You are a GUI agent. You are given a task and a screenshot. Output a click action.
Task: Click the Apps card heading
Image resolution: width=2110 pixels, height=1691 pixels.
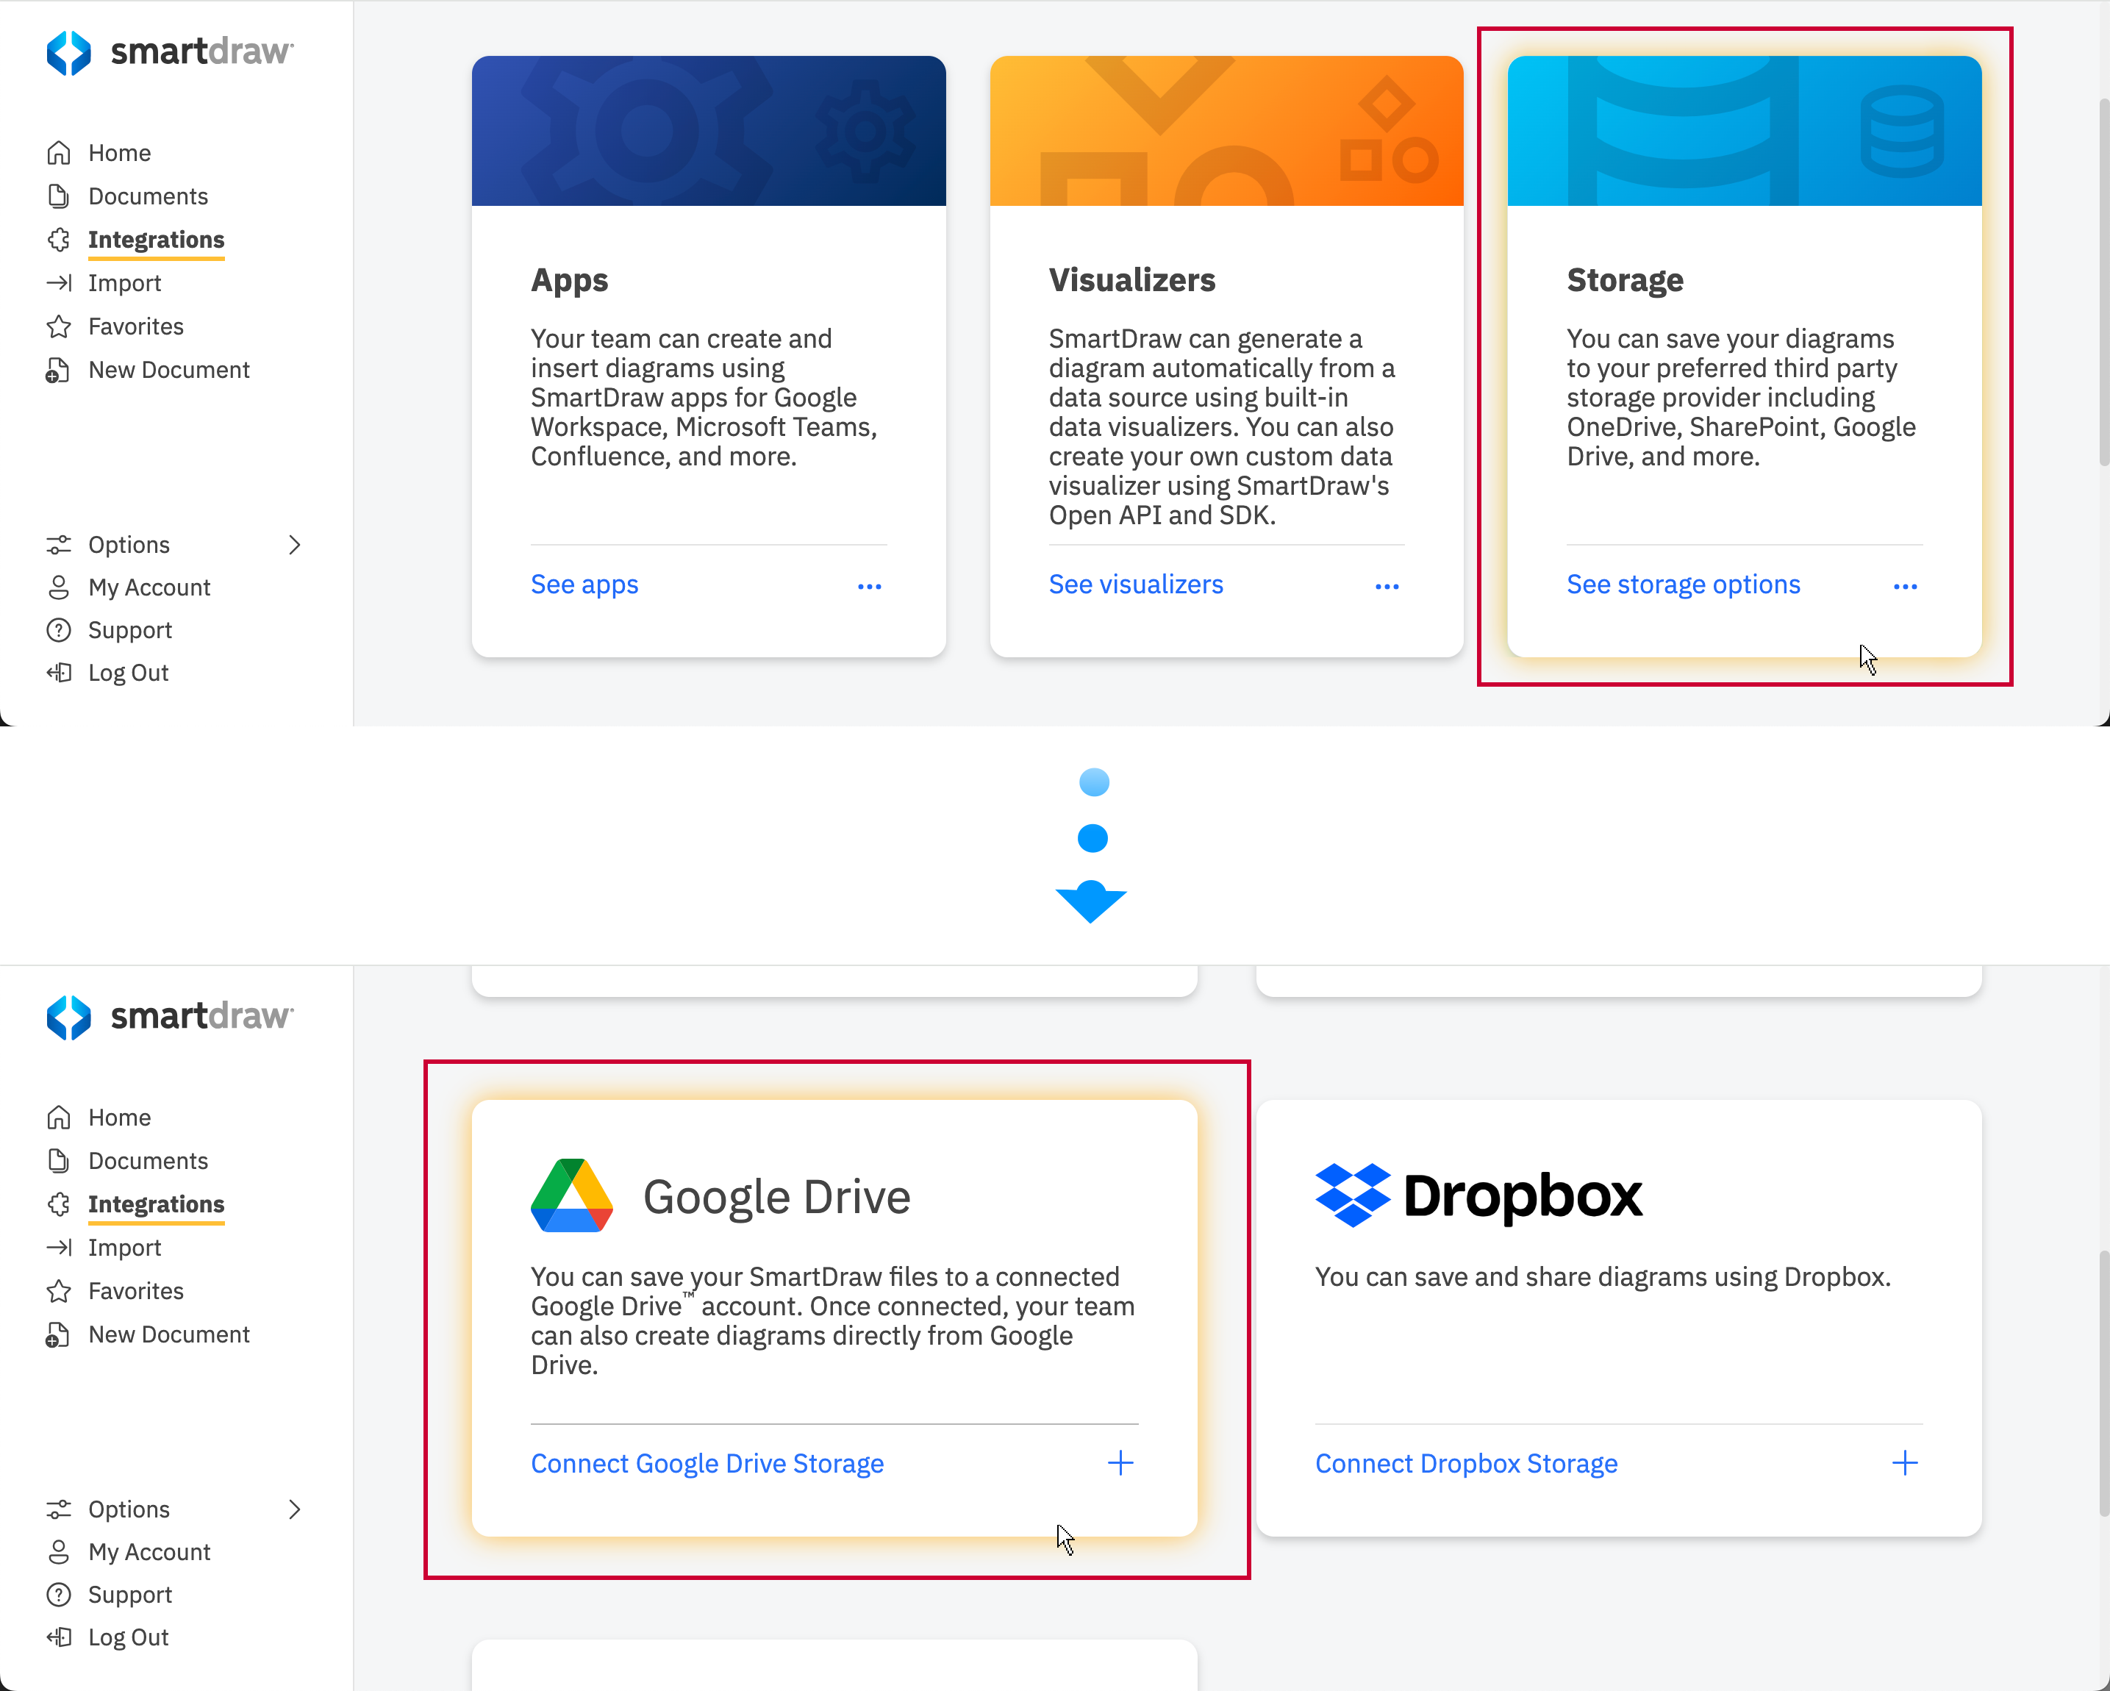[x=568, y=280]
